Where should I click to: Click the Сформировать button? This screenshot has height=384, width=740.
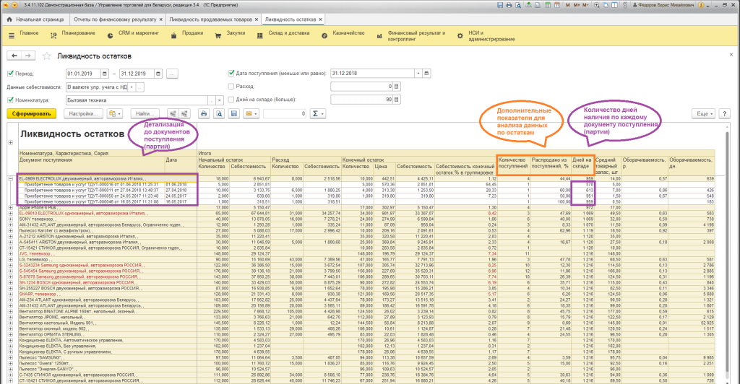(32, 113)
